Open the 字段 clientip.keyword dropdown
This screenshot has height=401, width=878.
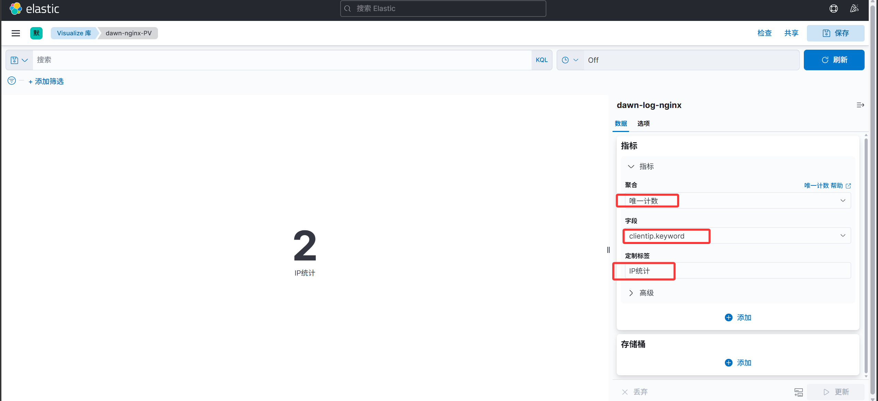tap(738, 236)
